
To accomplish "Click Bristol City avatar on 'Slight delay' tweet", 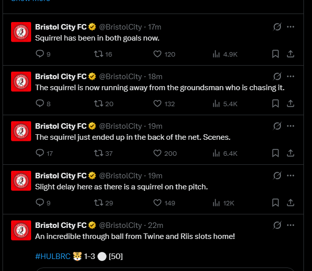I will pos(21,181).
